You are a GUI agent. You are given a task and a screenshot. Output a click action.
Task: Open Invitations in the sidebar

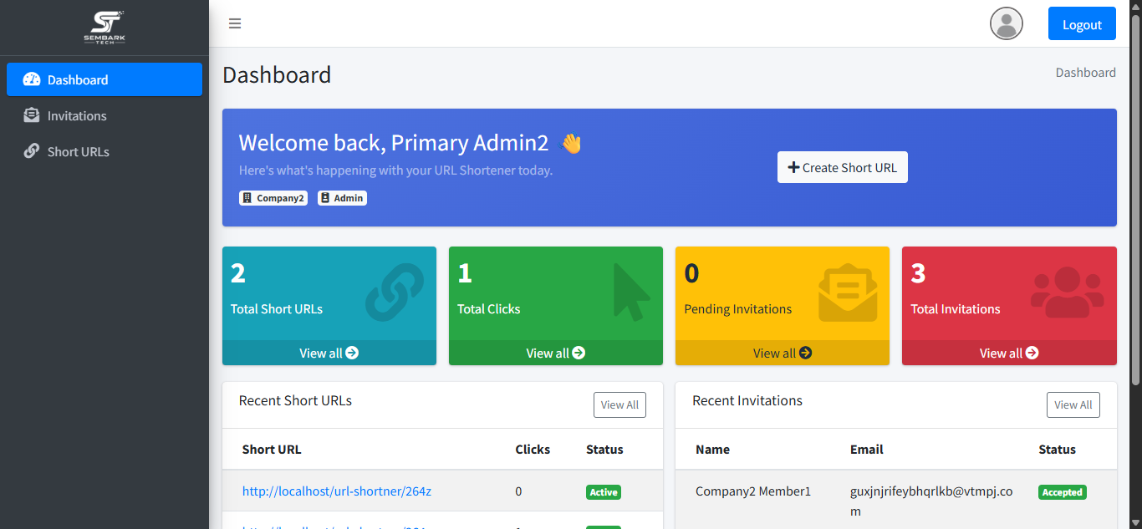click(x=105, y=115)
